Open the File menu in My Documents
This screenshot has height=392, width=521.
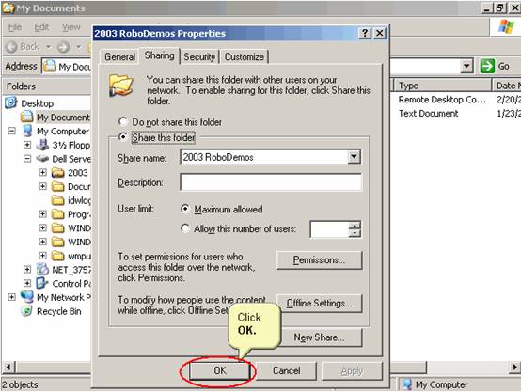[15, 27]
